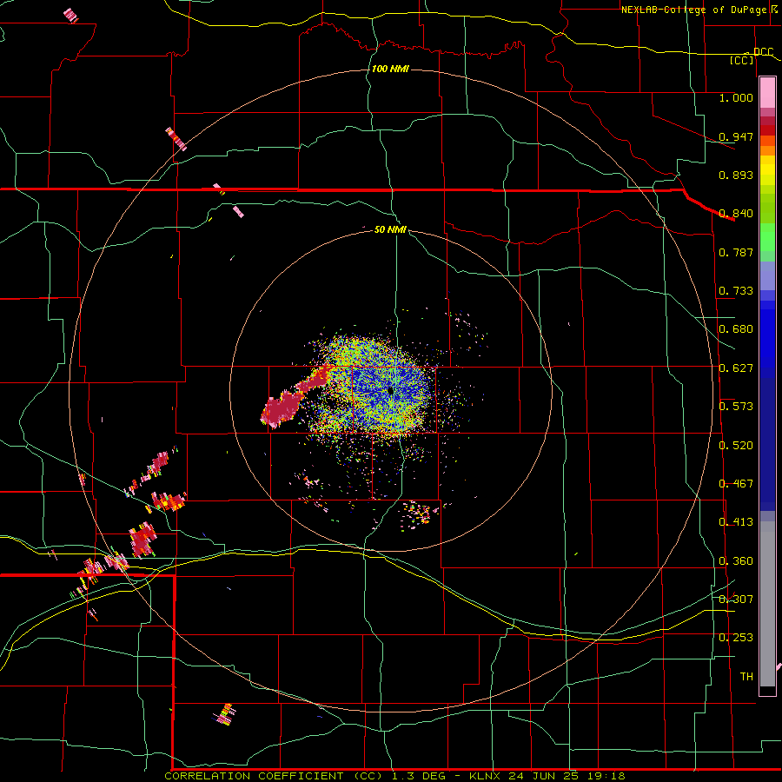Click the TH threshold label
The width and height of the screenshot is (782, 782).
(x=746, y=677)
